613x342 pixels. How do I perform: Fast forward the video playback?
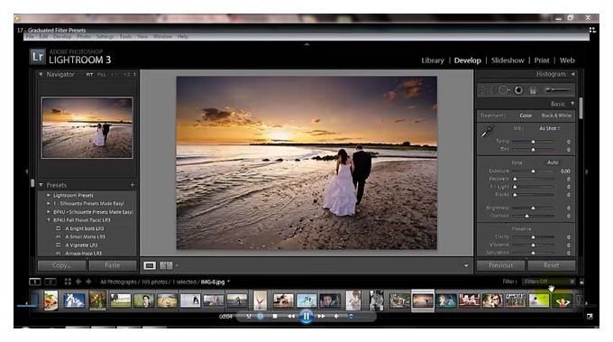point(321,316)
